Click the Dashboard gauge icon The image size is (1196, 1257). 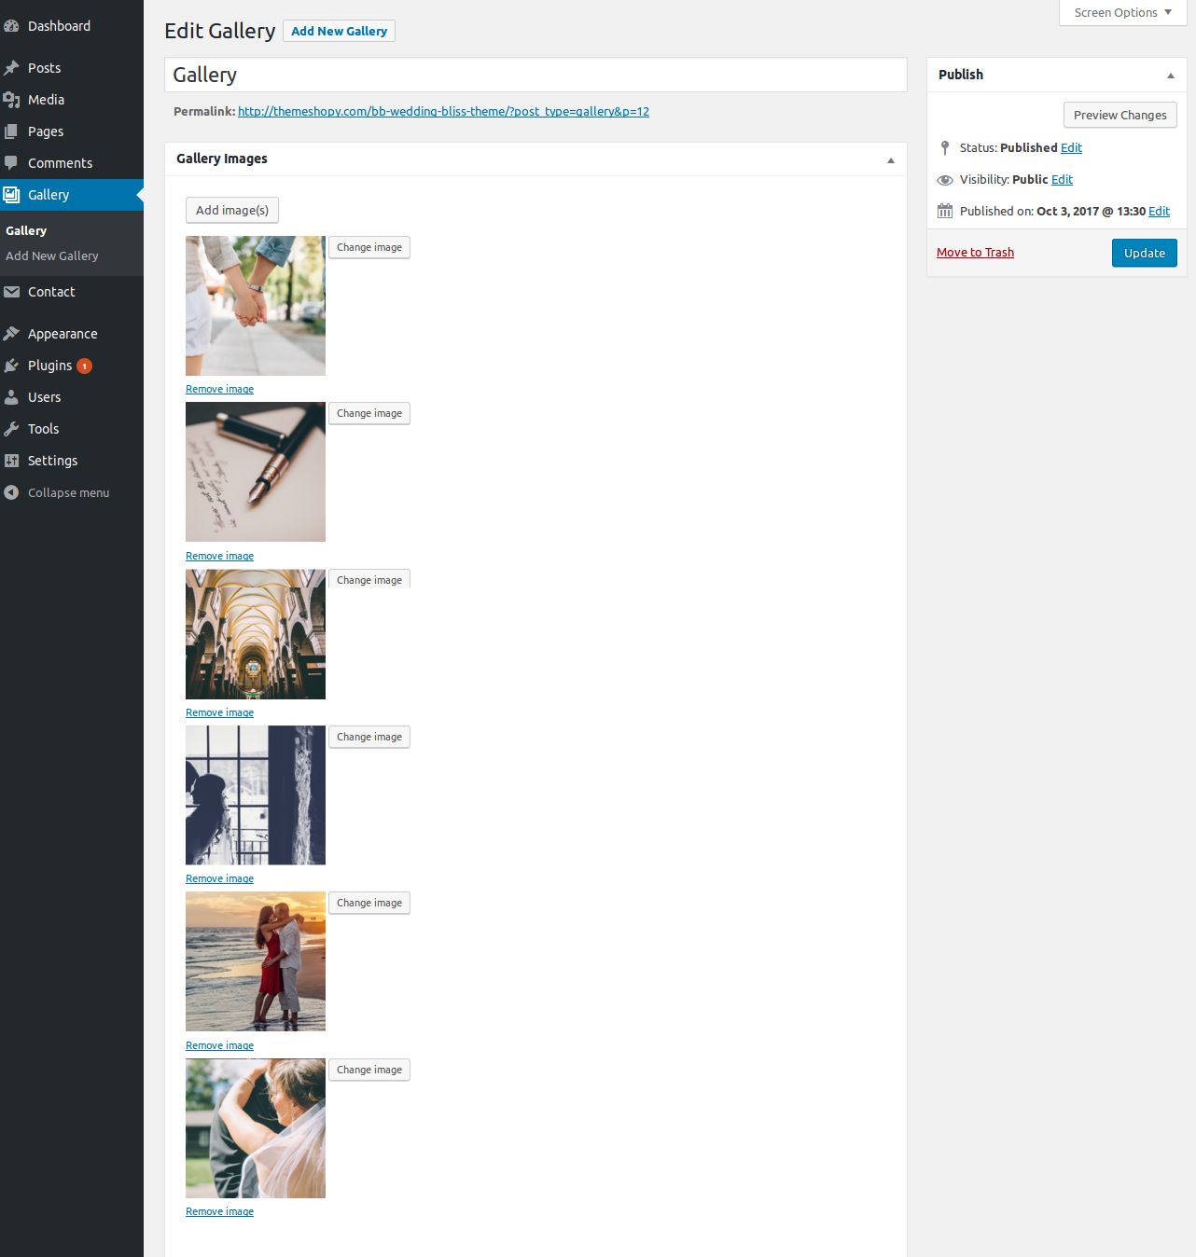pos(11,26)
